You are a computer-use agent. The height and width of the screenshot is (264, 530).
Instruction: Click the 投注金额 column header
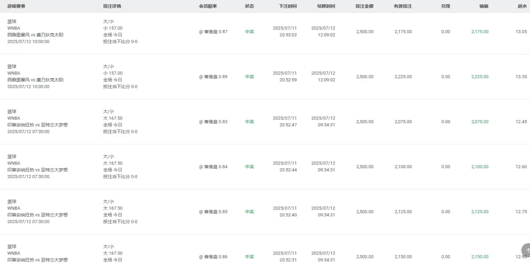(365, 6)
